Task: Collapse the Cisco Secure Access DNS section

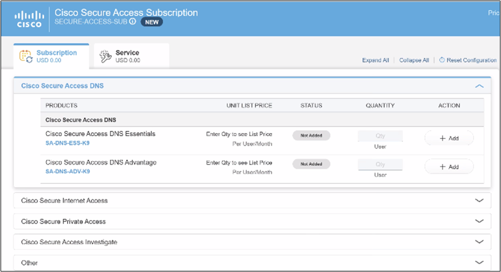Action: pyautogui.click(x=479, y=86)
